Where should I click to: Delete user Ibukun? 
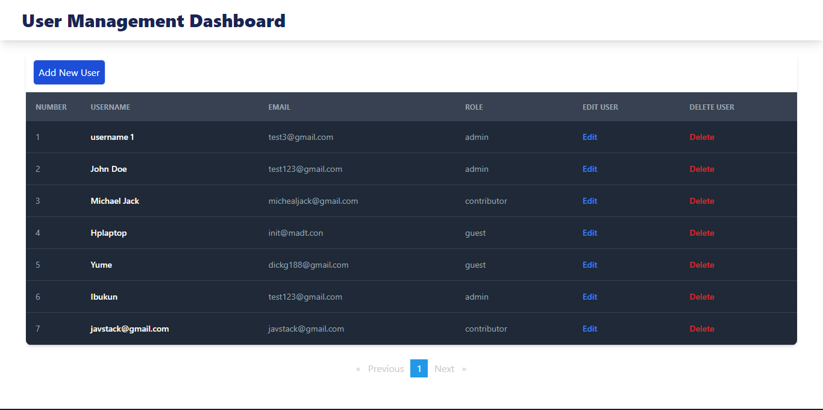coord(701,297)
